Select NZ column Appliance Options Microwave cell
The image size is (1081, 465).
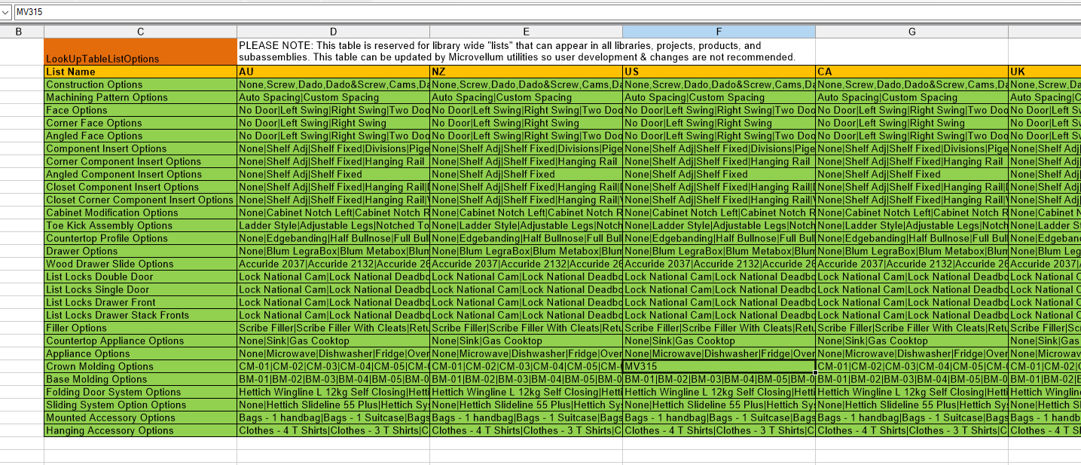pyautogui.click(x=526, y=353)
